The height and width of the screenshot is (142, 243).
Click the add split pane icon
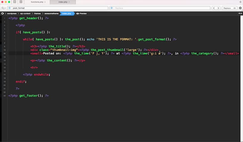240,13
